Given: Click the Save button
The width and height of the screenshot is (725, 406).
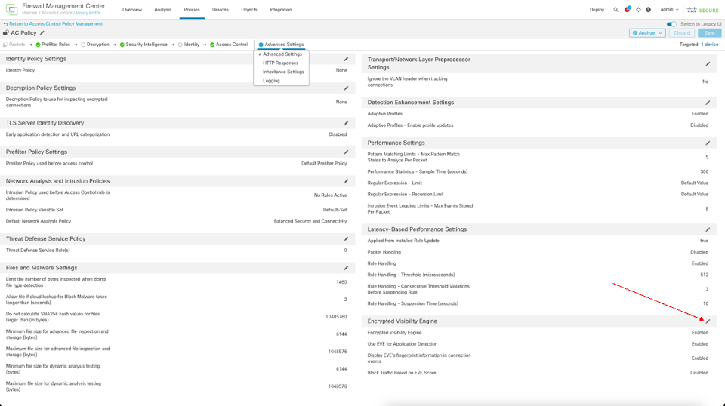Looking at the screenshot, I should point(710,32).
